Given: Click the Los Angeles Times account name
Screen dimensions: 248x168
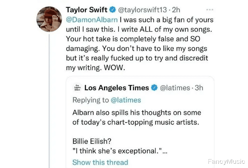Looking at the screenshot, I should click(116, 88).
